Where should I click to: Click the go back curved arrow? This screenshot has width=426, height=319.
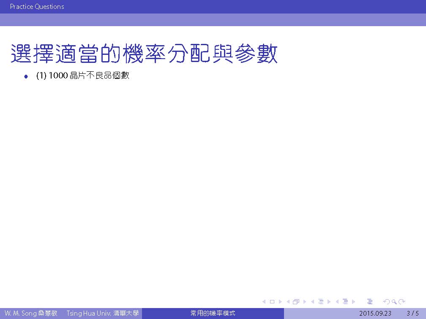tap(386, 302)
